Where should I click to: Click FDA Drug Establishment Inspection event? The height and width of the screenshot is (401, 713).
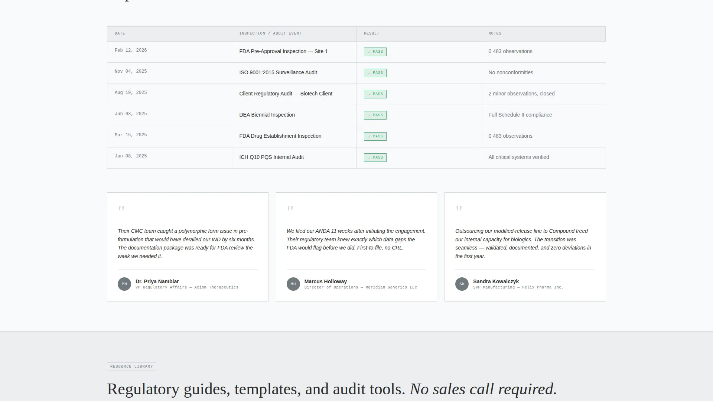280,136
